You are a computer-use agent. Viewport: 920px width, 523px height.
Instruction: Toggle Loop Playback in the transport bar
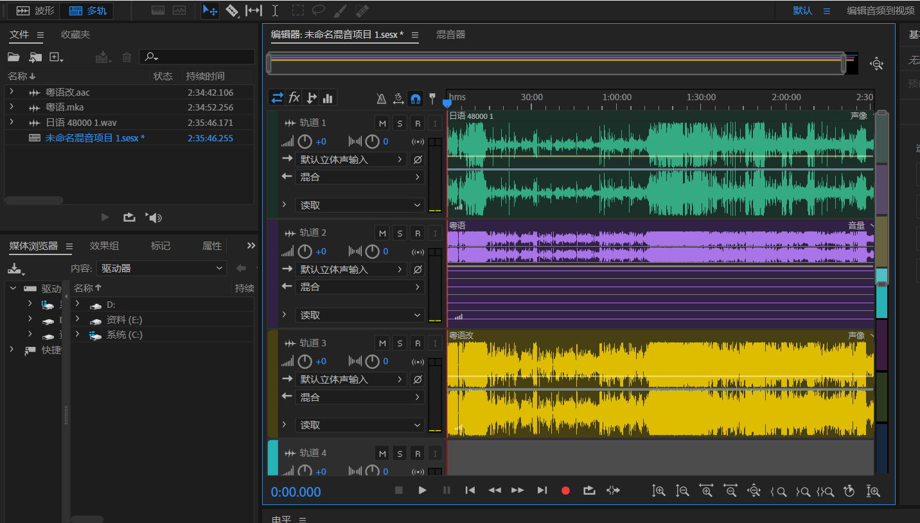pos(589,490)
